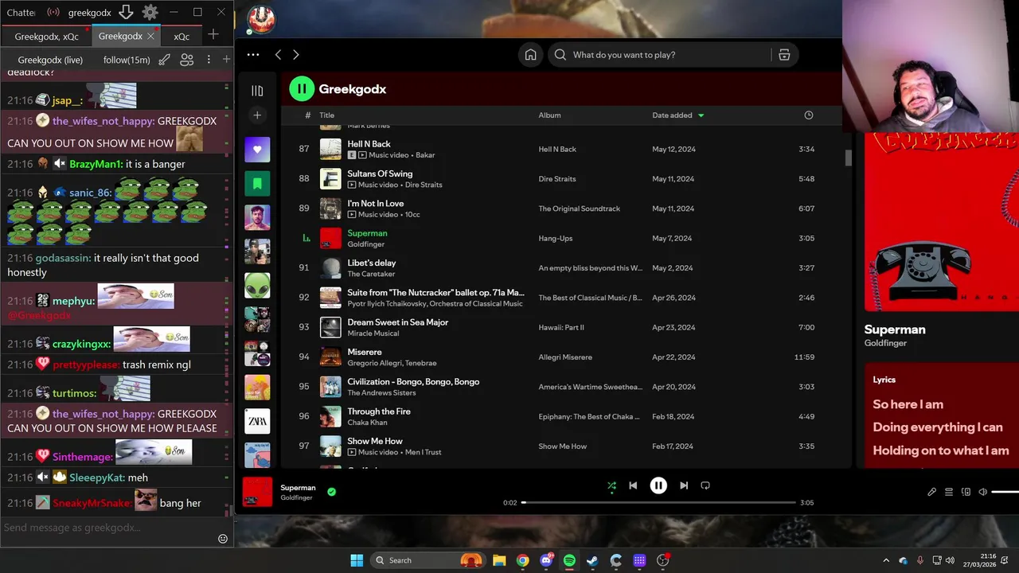This screenshot has width=1019, height=573.
Task: Select the Hell N Back track title
Action: tap(369, 144)
